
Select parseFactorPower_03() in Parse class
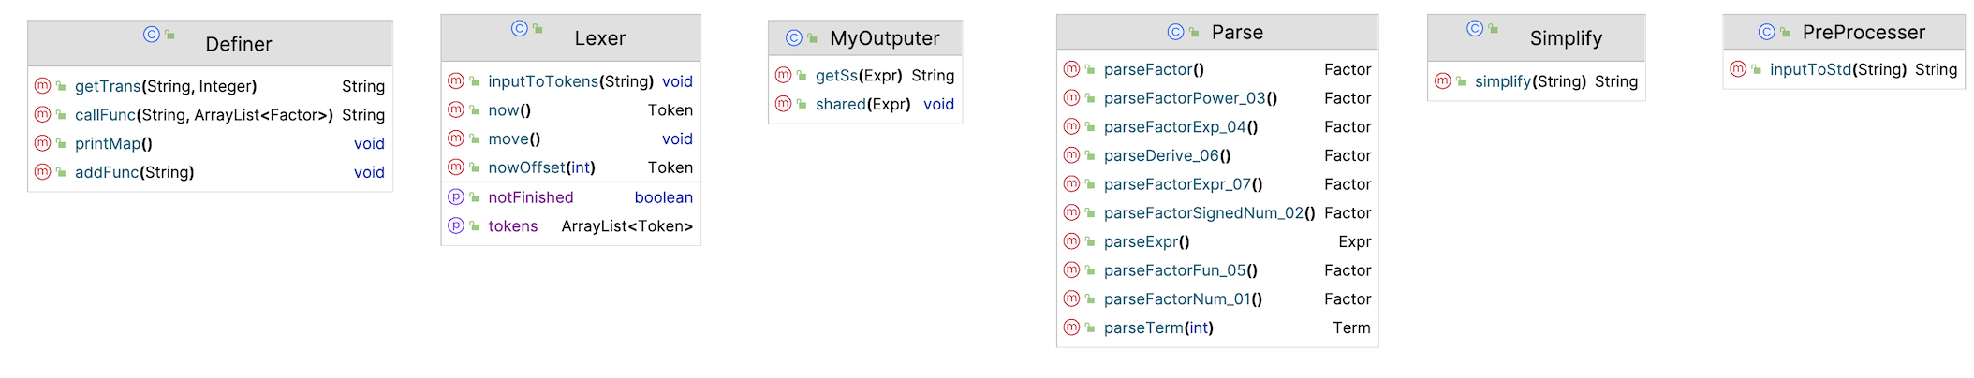1217,98
